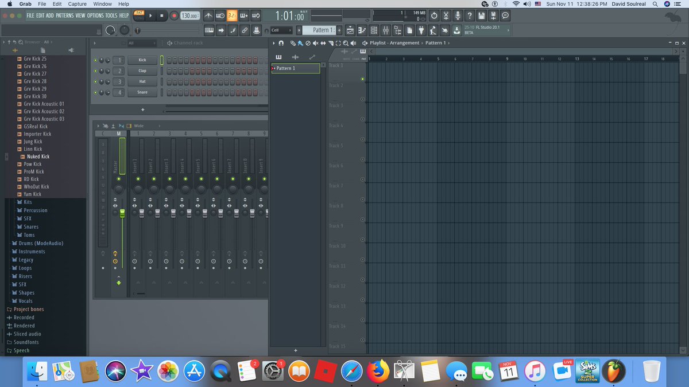Select the playlist Mute tool
The image size is (689, 387).
coord(315,43)
